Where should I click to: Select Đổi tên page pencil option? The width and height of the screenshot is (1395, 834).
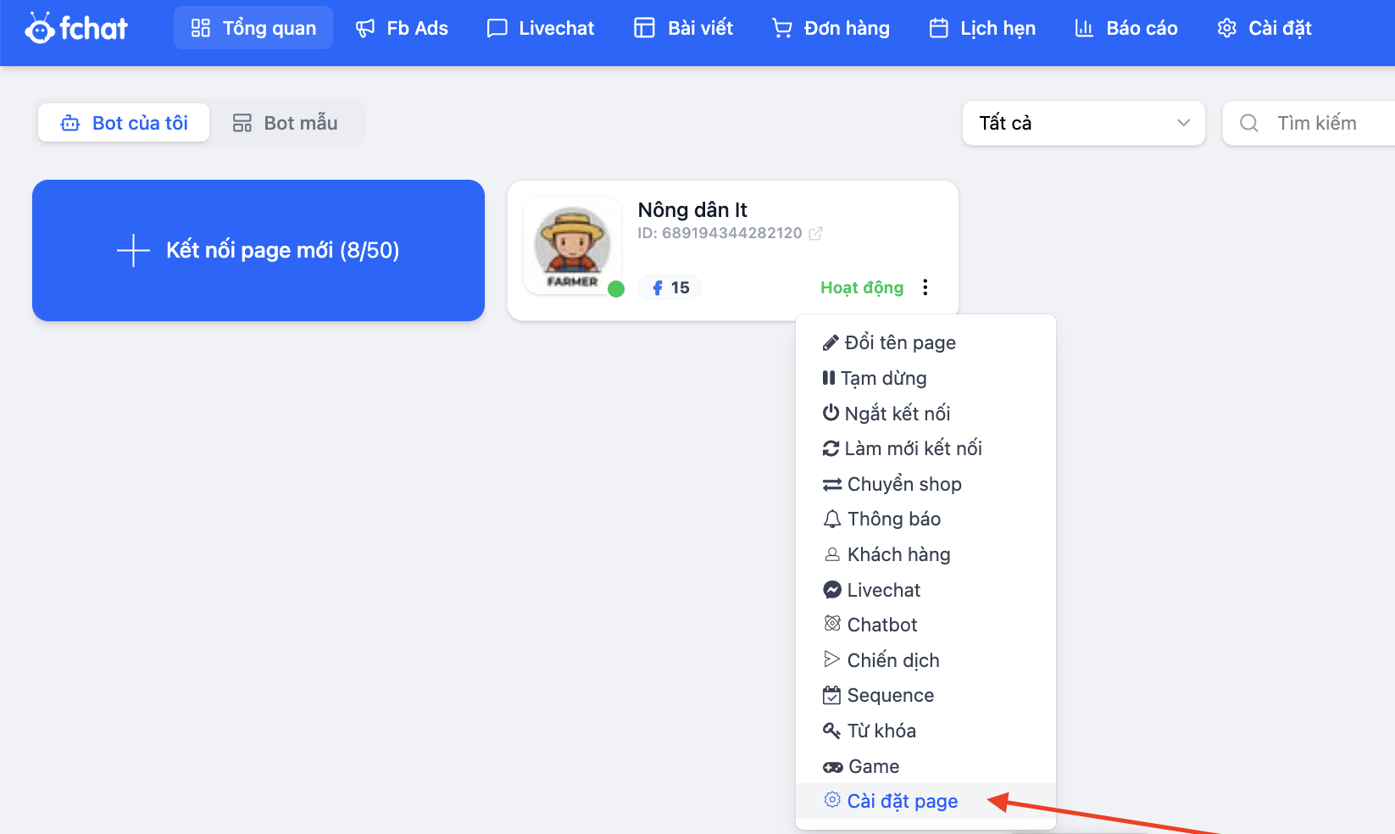pyautogui.click(x=890, y=342)
